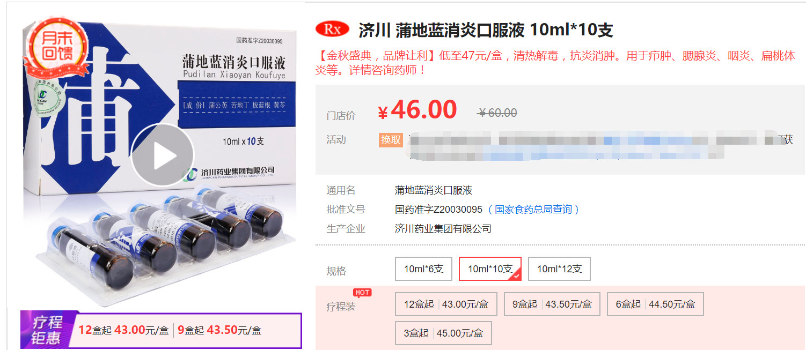Select the 10ml*6支 specification
The width and height of the screenshot is (806, 350).
pos(423,269)
